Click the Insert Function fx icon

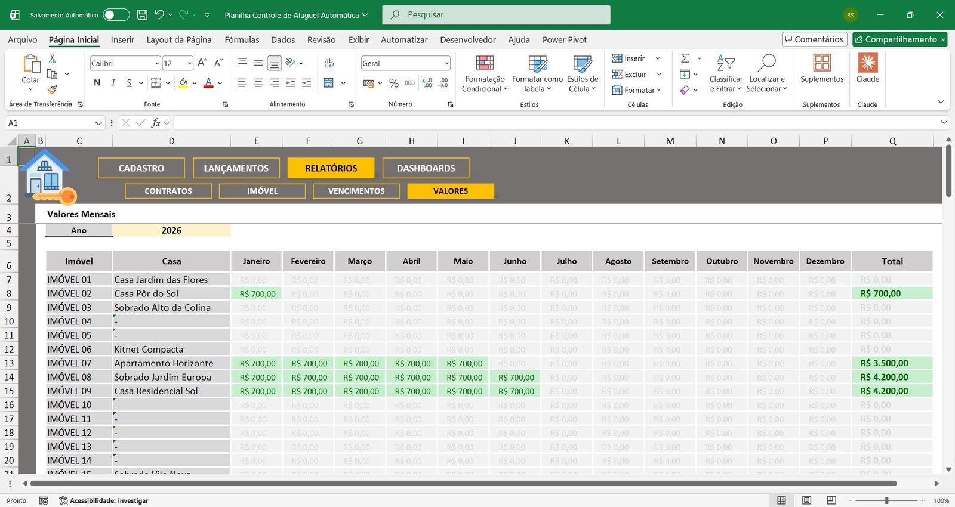tap(156, 123)
